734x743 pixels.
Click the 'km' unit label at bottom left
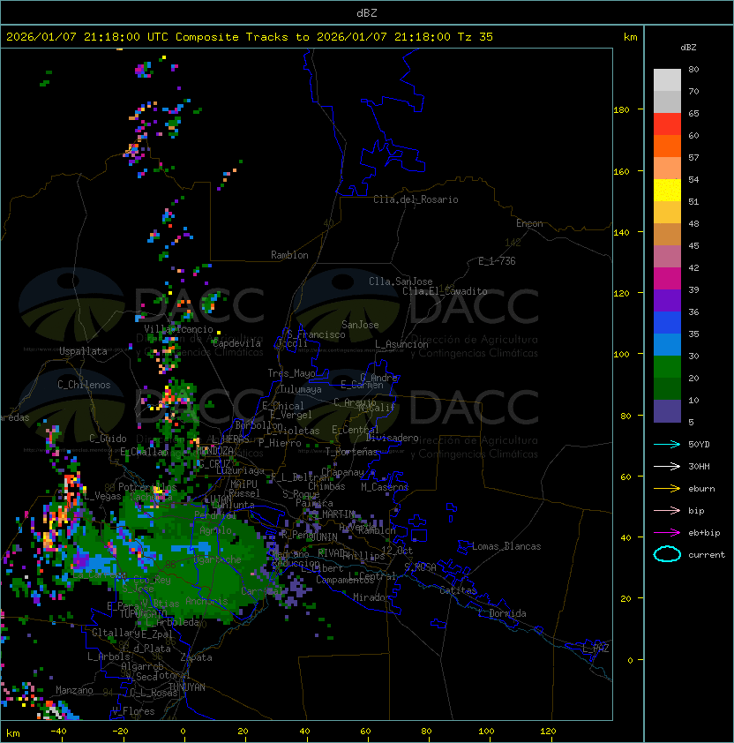coord(13,733)
